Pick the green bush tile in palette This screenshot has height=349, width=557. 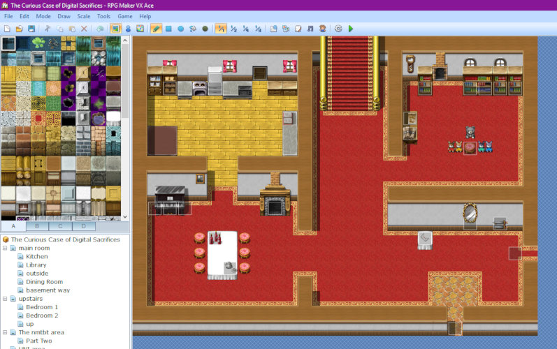pos(38,43)
